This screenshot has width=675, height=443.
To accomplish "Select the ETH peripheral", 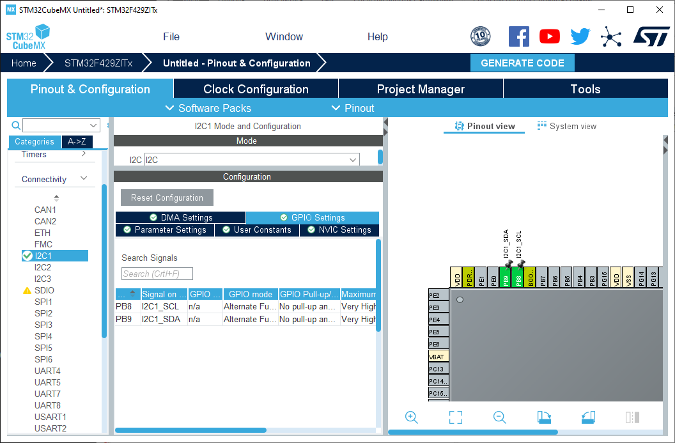I will click(42, 233).
